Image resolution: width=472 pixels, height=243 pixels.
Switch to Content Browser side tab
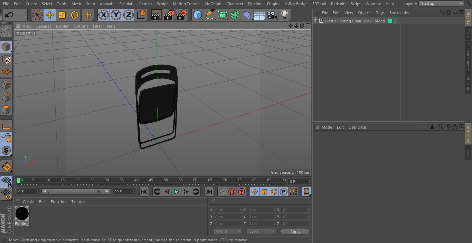[x=468, y=57]
